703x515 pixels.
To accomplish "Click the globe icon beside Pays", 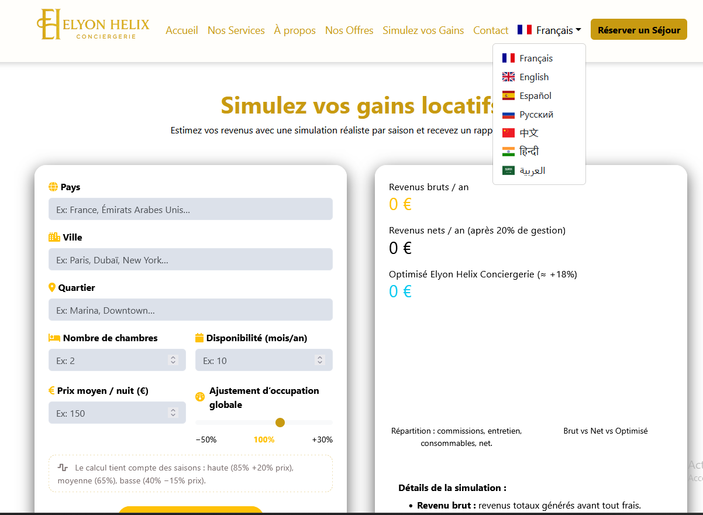I will (53, 187).
